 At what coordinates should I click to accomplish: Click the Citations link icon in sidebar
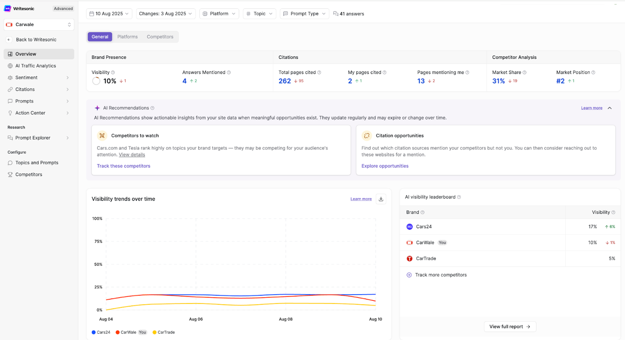click(10, 89)
